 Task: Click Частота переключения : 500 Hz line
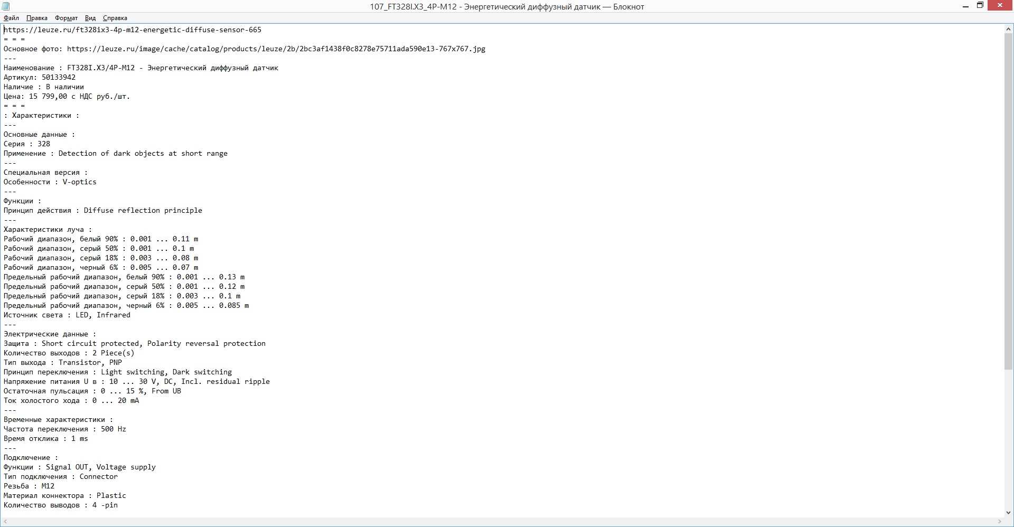65,429
